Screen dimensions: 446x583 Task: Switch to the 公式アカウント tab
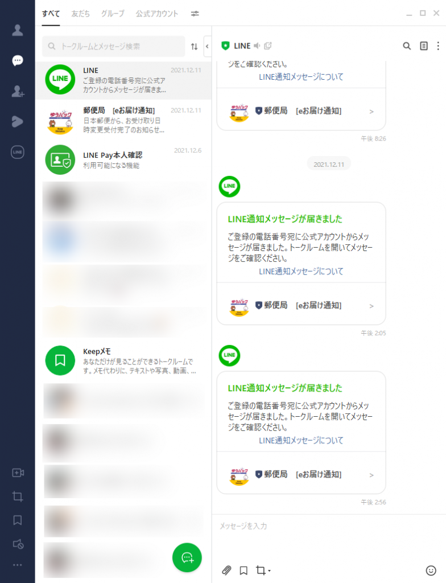click(157, 14)
